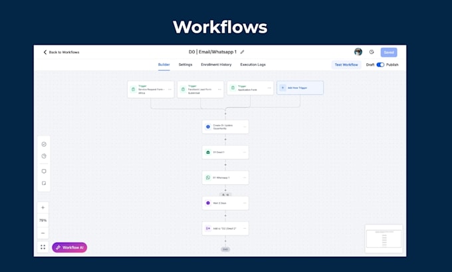This screenshot has width=452, height=272.
Task: Click the Wait 2 Days clock icon
Action: click(x=208, y=203)
